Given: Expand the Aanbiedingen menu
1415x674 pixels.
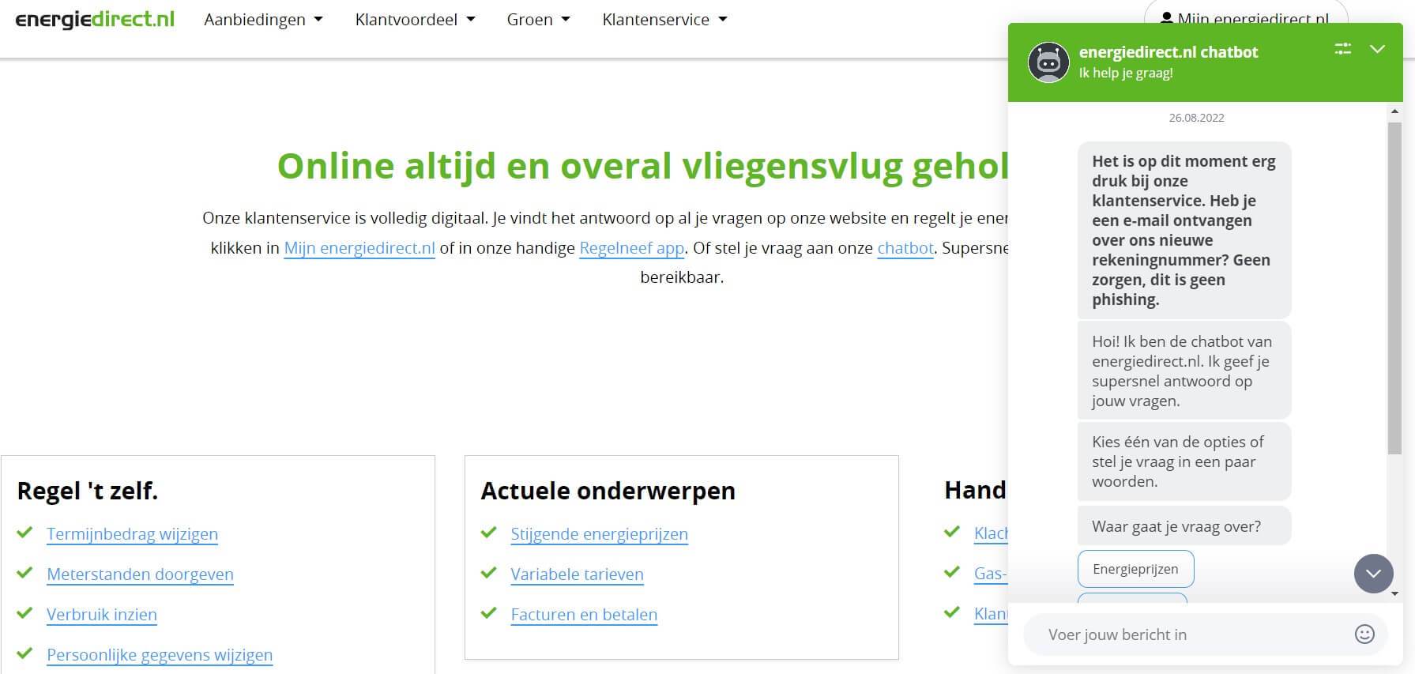Looking at the screenshot, I should [x=263, y=20].
